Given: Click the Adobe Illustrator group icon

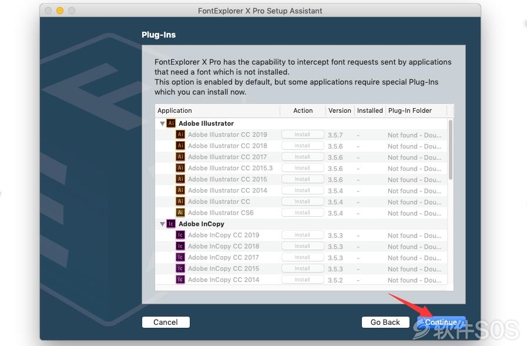Looking at the screenshot, I should (171, 123).
